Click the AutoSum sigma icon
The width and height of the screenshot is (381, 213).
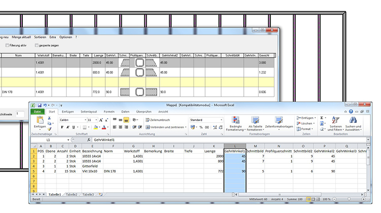pos(322,118)
